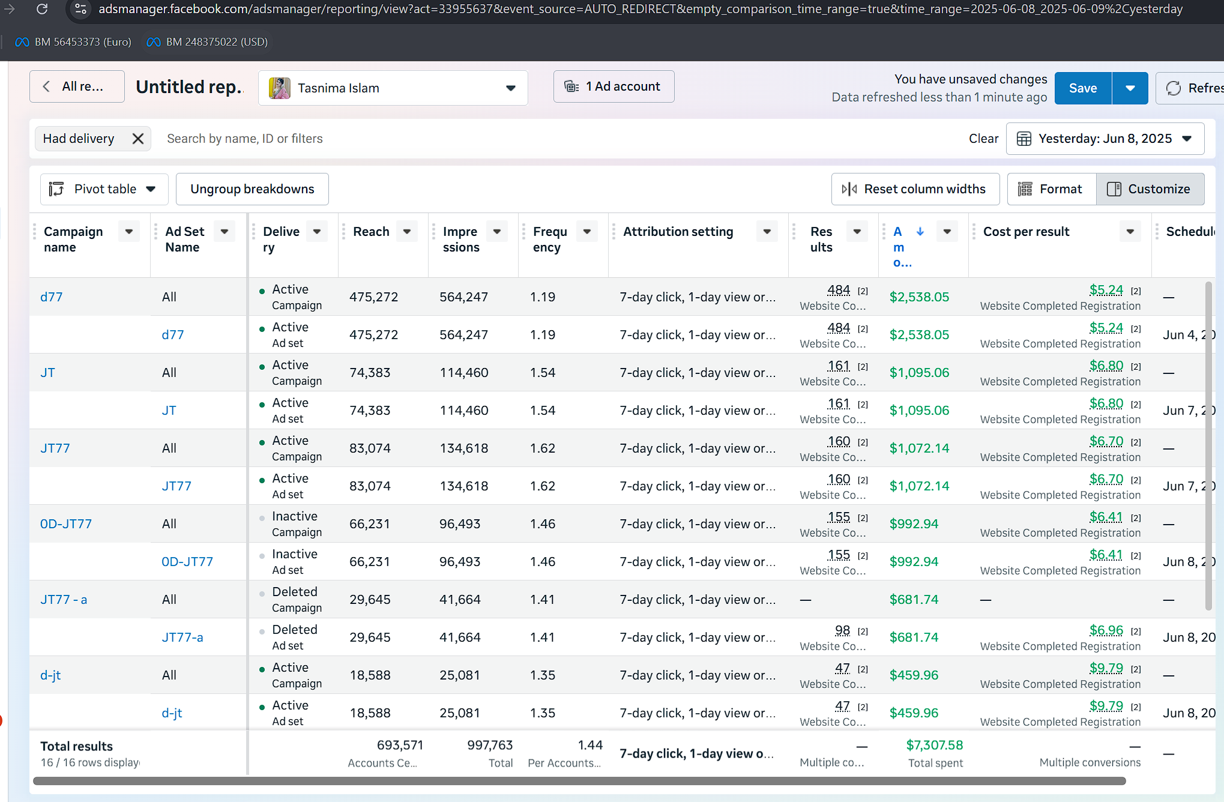Expand the Save button dropdown arrow
The image size is (1224, 802).
pyautogui.click(x=1130, y=88)
